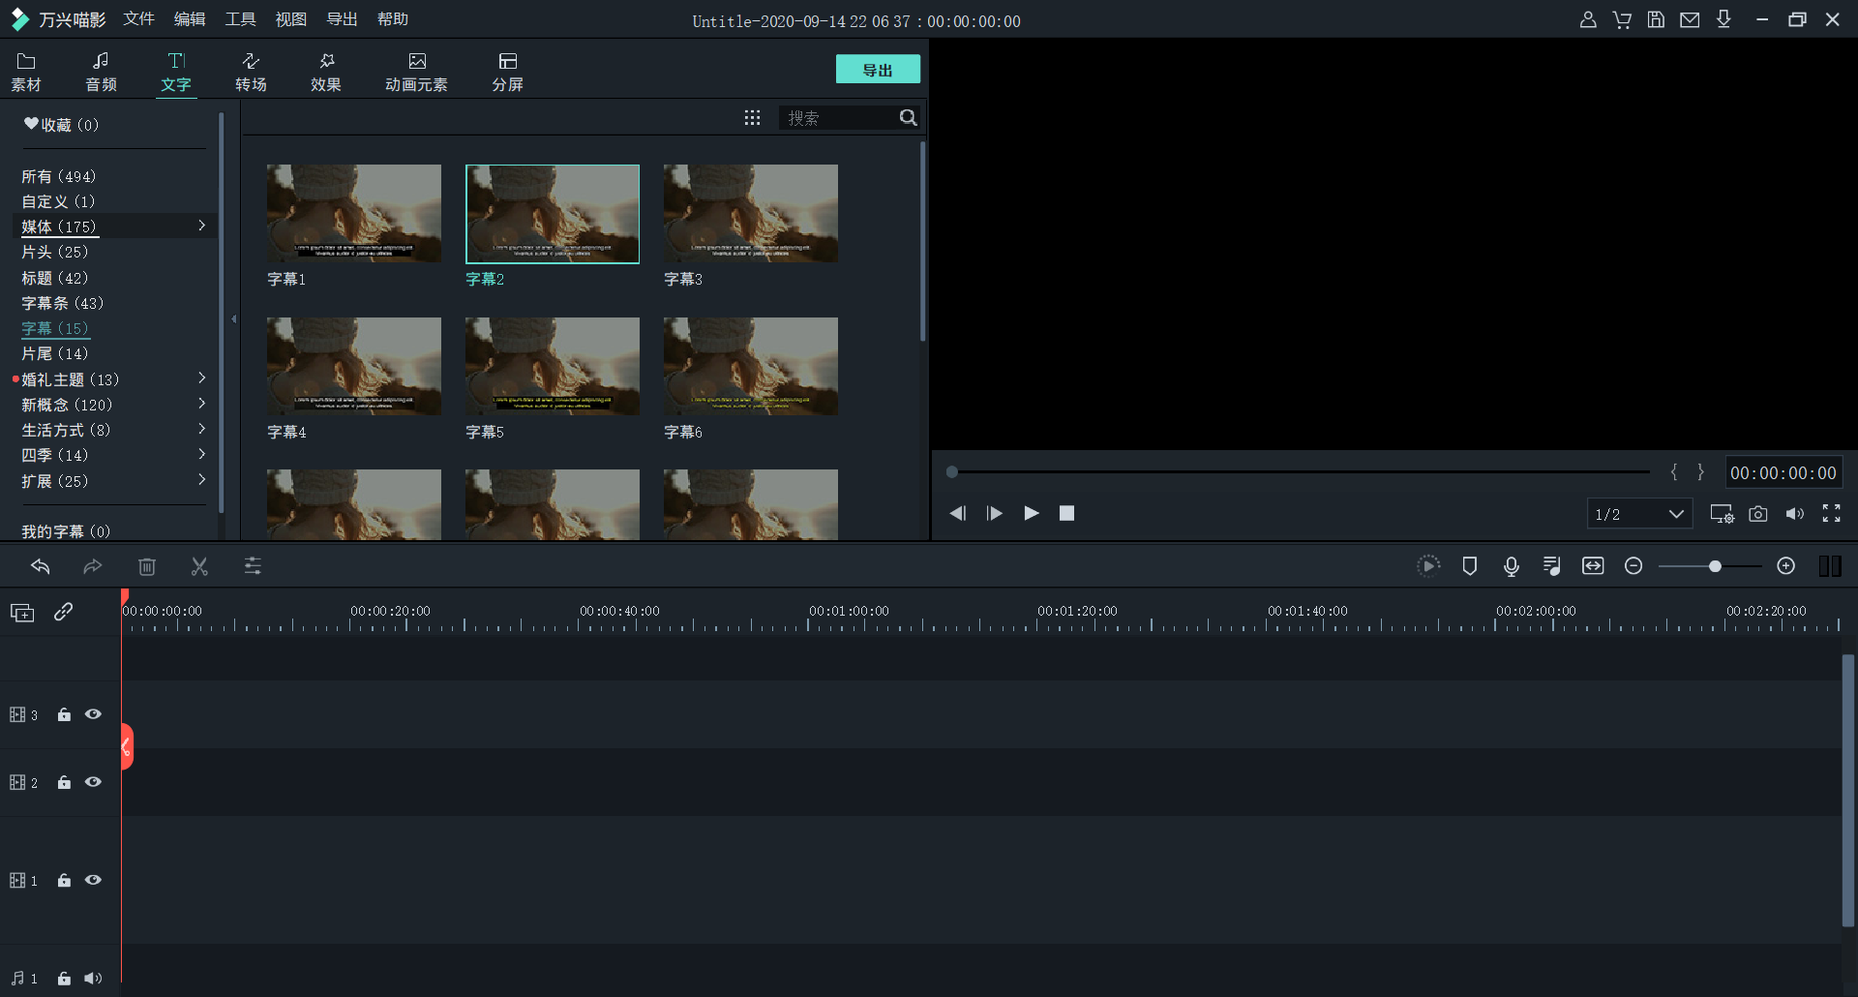Click the undo arrow icon
The width and height of the screenshot is (1858, 997).
point(41,566)
